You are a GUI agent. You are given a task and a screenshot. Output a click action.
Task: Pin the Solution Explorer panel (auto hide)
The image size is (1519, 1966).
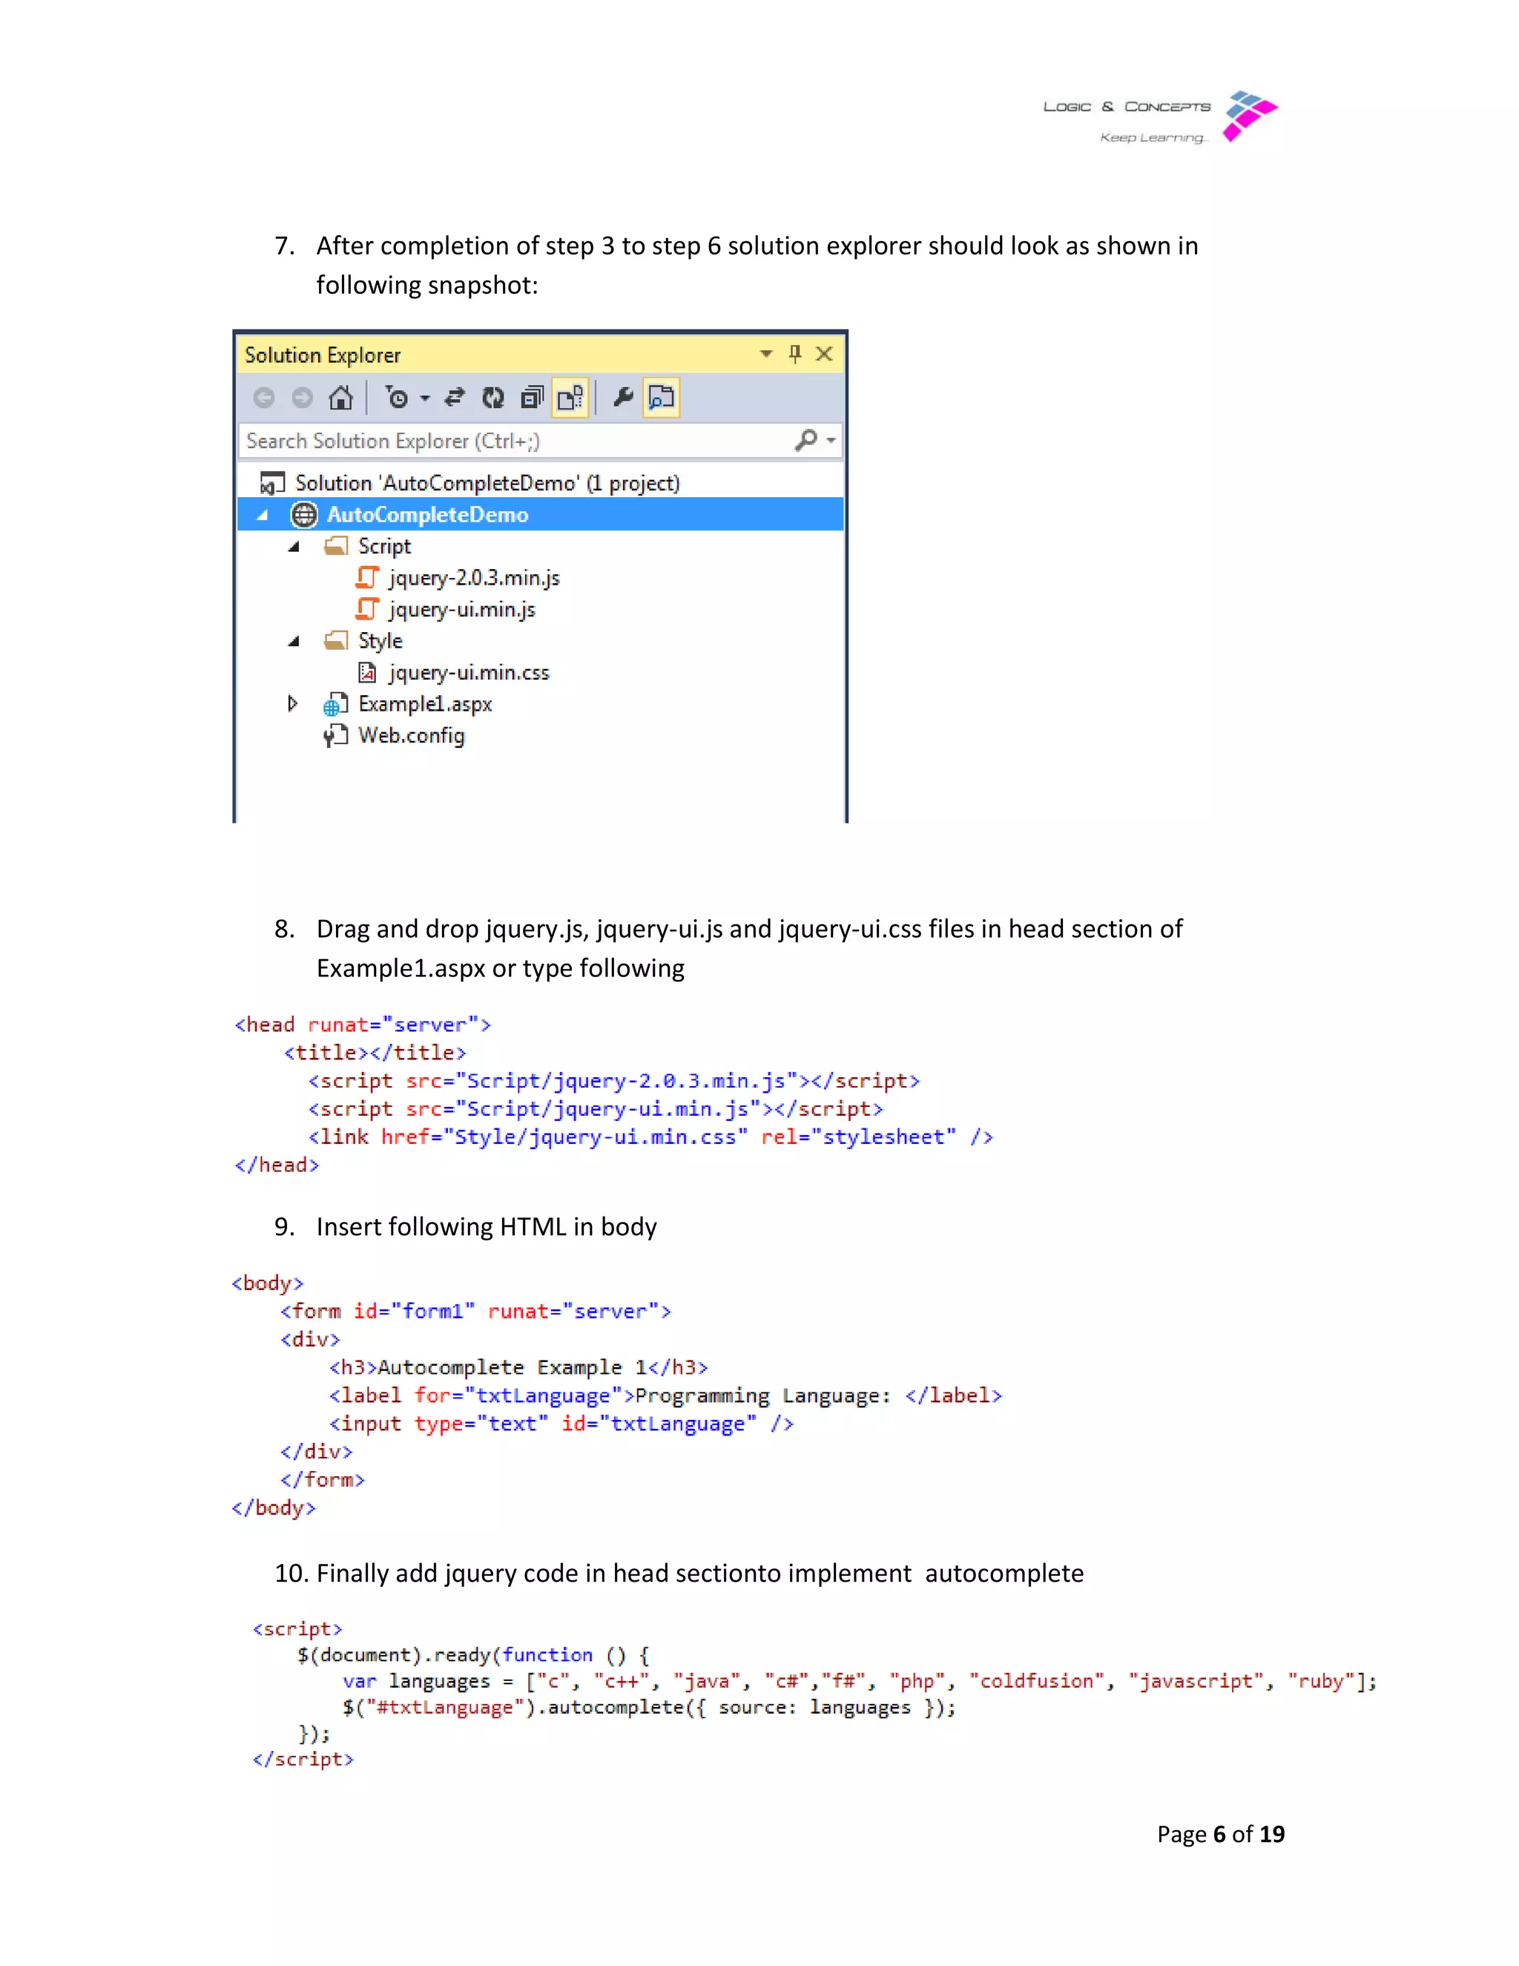tap(794, 354)
